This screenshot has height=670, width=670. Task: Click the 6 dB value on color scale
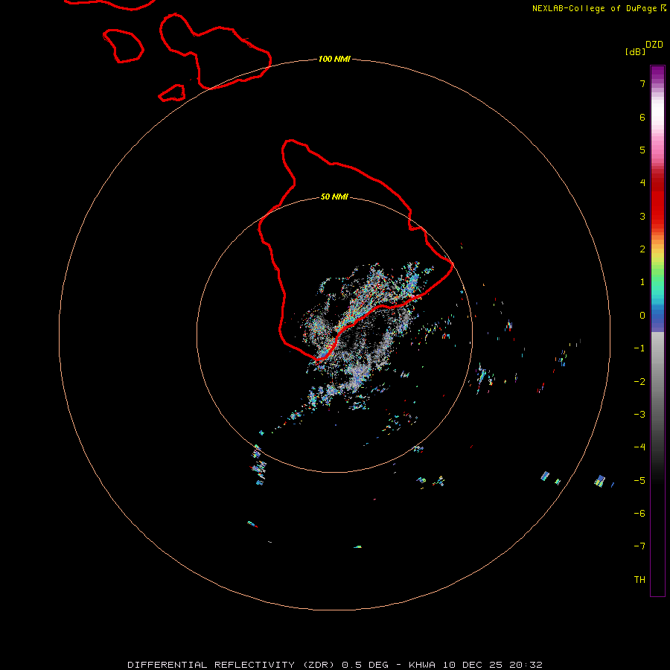tap(642, 117)
